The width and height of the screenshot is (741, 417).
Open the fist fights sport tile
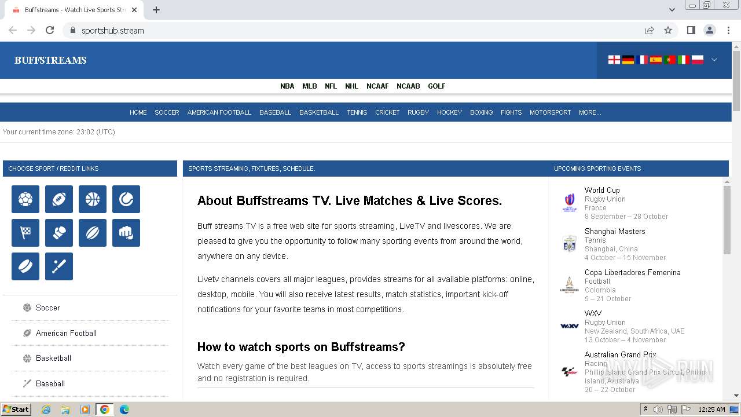point(126,233)
